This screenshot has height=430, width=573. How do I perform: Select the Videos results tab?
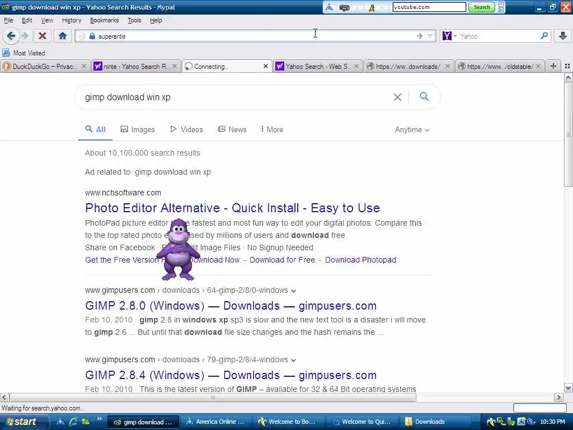click(186, 129)
